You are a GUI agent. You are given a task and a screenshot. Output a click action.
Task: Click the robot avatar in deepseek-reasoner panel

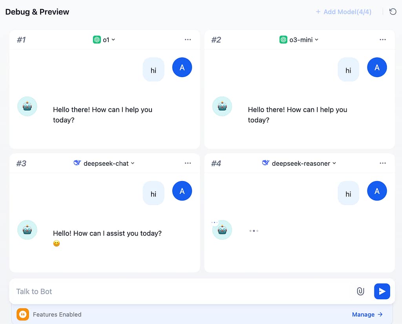pyautogui.click(x=222, y=230)
